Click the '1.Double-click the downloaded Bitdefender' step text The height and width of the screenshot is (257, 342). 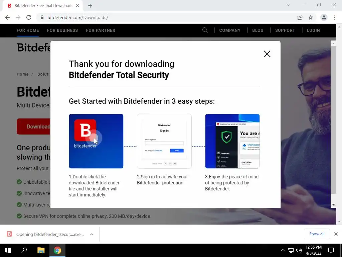pyautogui.click(x=94, y=186)
